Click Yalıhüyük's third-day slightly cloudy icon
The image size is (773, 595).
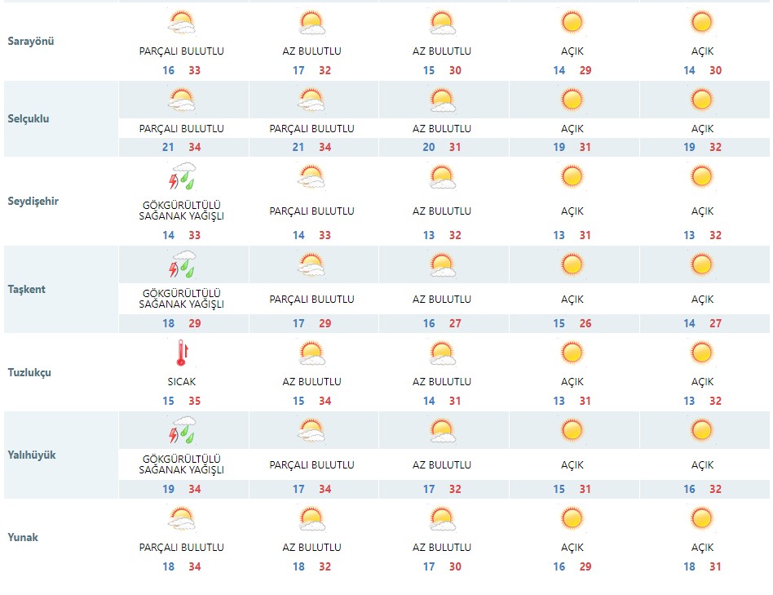tap(442, 430)
